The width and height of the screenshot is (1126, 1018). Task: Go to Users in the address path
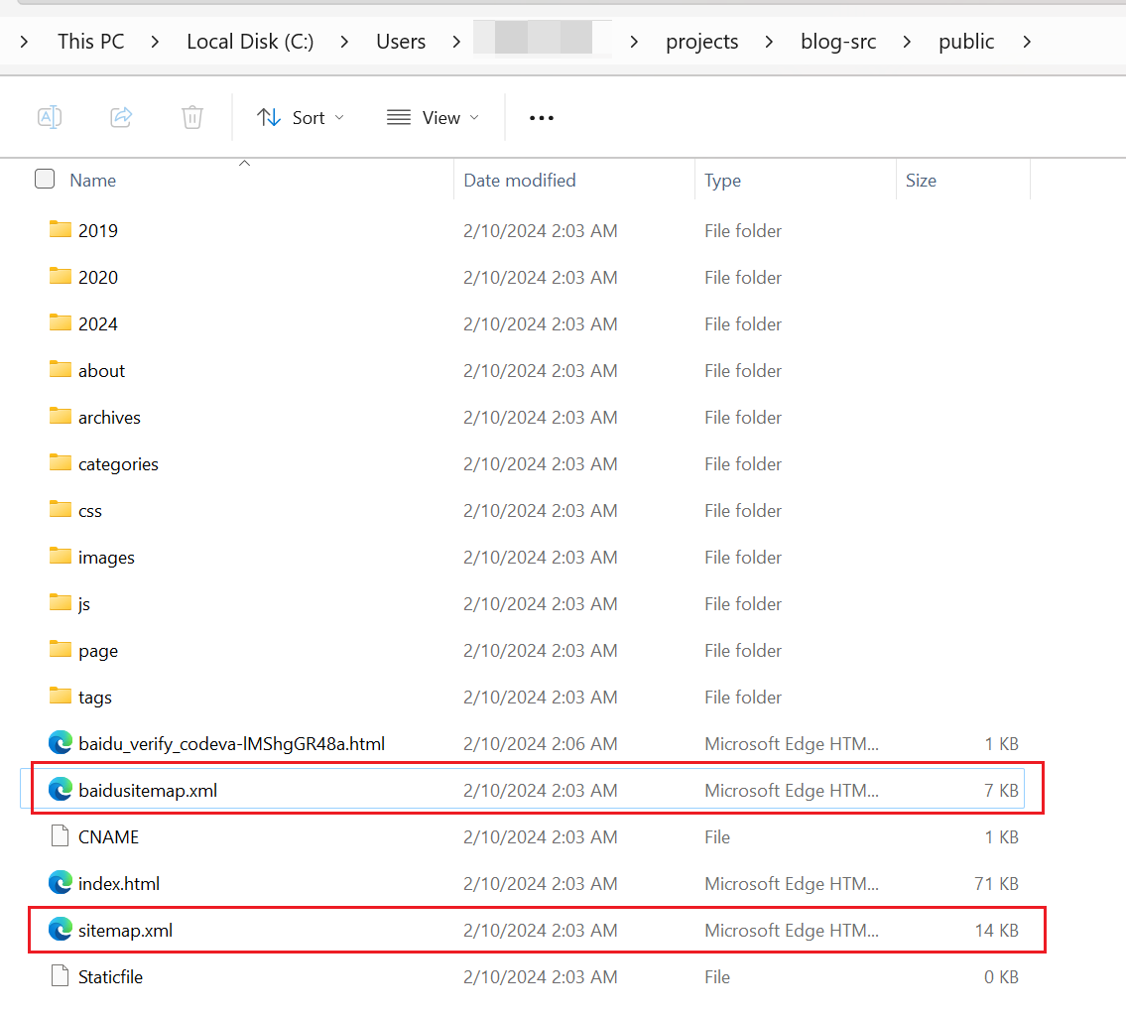401,42
